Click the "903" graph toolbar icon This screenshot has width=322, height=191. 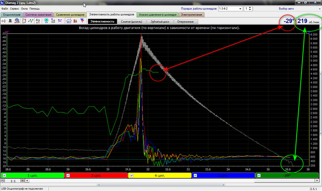[69, 21]
